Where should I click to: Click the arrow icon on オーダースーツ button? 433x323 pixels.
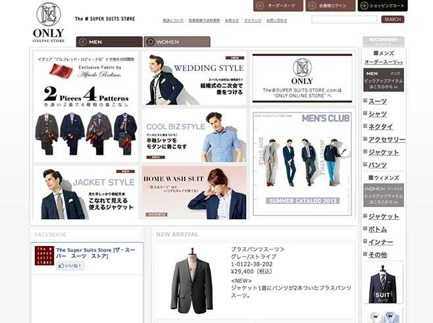(260, 5)
